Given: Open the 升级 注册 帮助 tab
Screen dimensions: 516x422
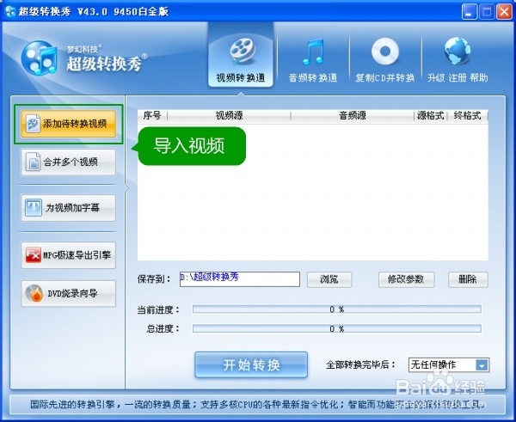Looking at the screenshot, I should pos(458,59).
